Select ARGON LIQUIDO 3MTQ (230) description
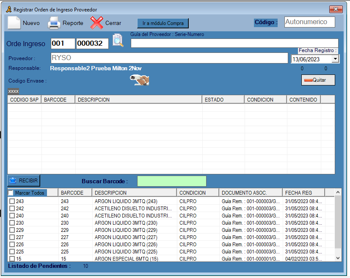This screenshot has height=278, width=350. [126, 223]
